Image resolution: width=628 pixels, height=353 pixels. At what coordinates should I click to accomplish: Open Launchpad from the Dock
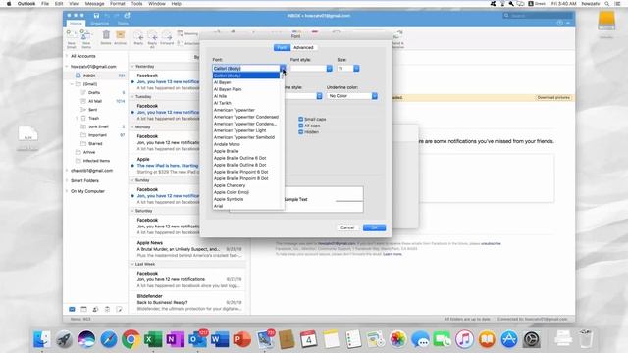pos(64,339)
